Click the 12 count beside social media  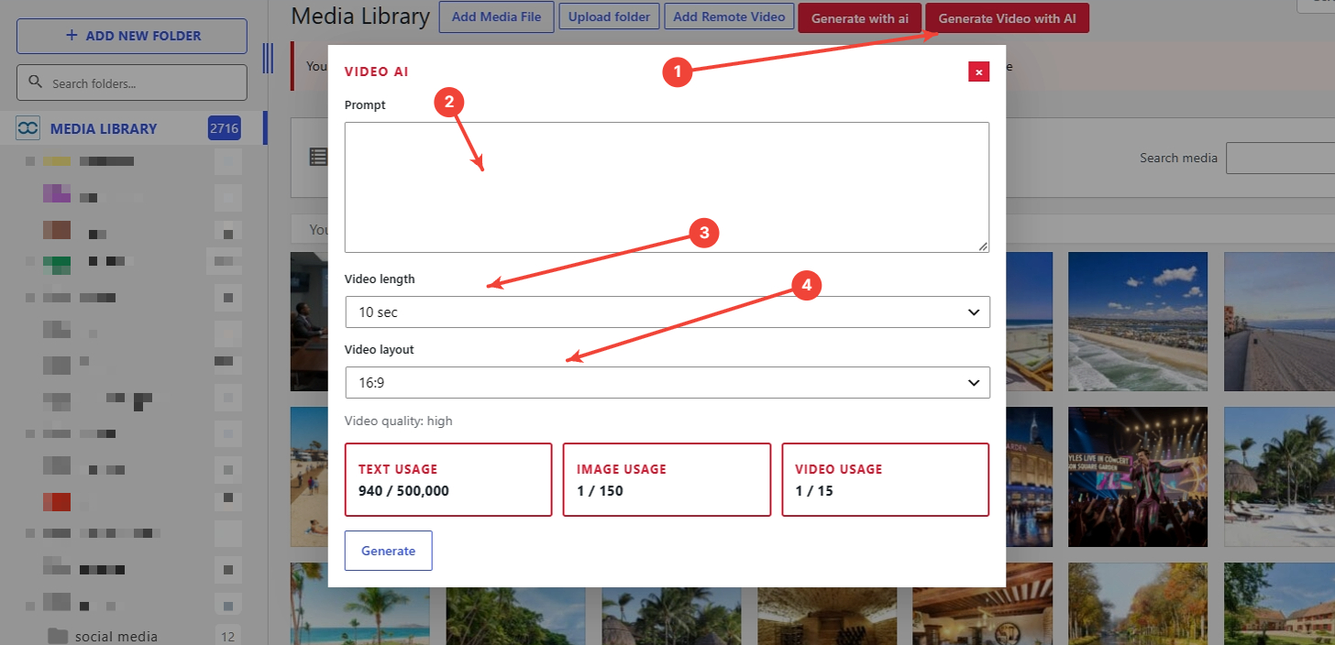pyautogui.click(x=227, y=636)
